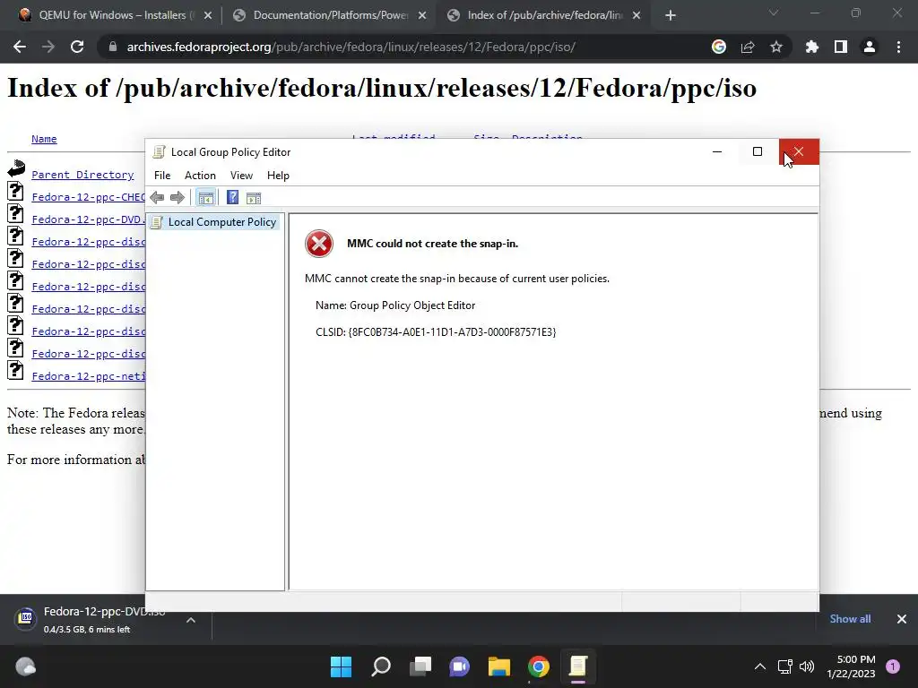Image resolution: width=918 pixels, height=688 pixels.
Task: Open the Chrome tab search chevron
Action: [x=774, y=13]
